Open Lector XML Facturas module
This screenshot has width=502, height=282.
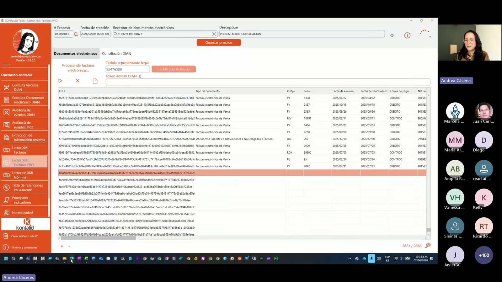coord(24,150)
